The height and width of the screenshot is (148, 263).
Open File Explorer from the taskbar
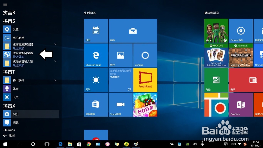(x=70, y=144)
